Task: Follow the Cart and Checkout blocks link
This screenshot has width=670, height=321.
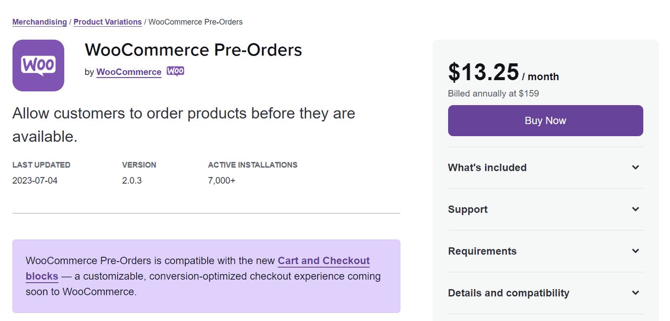Action: [323, 261]
